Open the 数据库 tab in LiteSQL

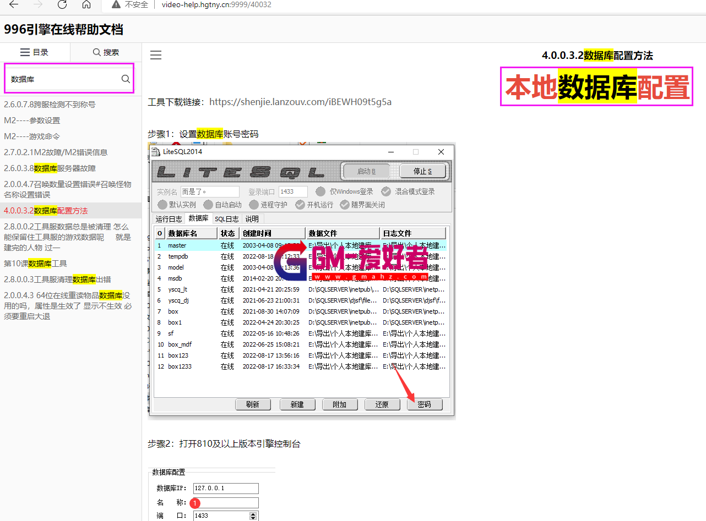tap(198, 218)
